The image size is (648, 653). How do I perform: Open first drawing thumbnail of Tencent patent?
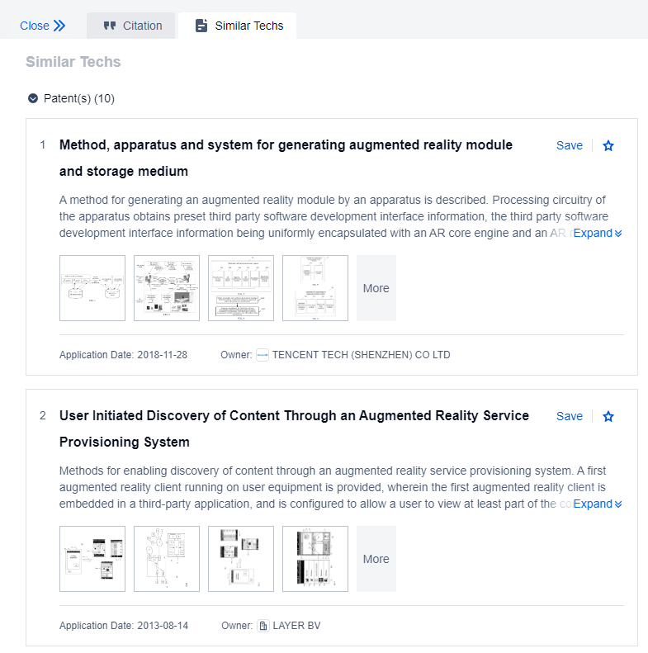92,288
